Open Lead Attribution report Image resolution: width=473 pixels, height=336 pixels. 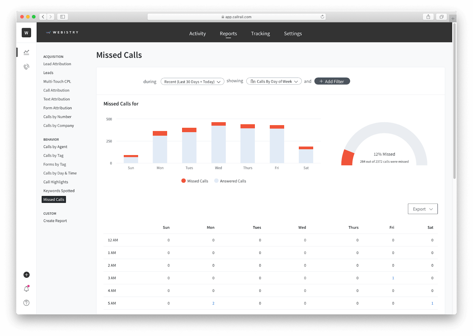[57, 64]
